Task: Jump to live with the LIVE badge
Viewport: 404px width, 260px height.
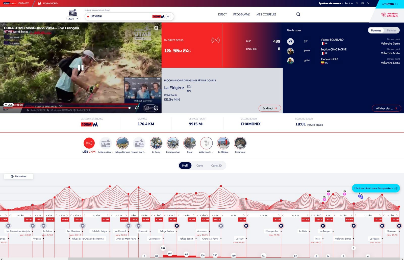Action: click(x=8, y=105)
